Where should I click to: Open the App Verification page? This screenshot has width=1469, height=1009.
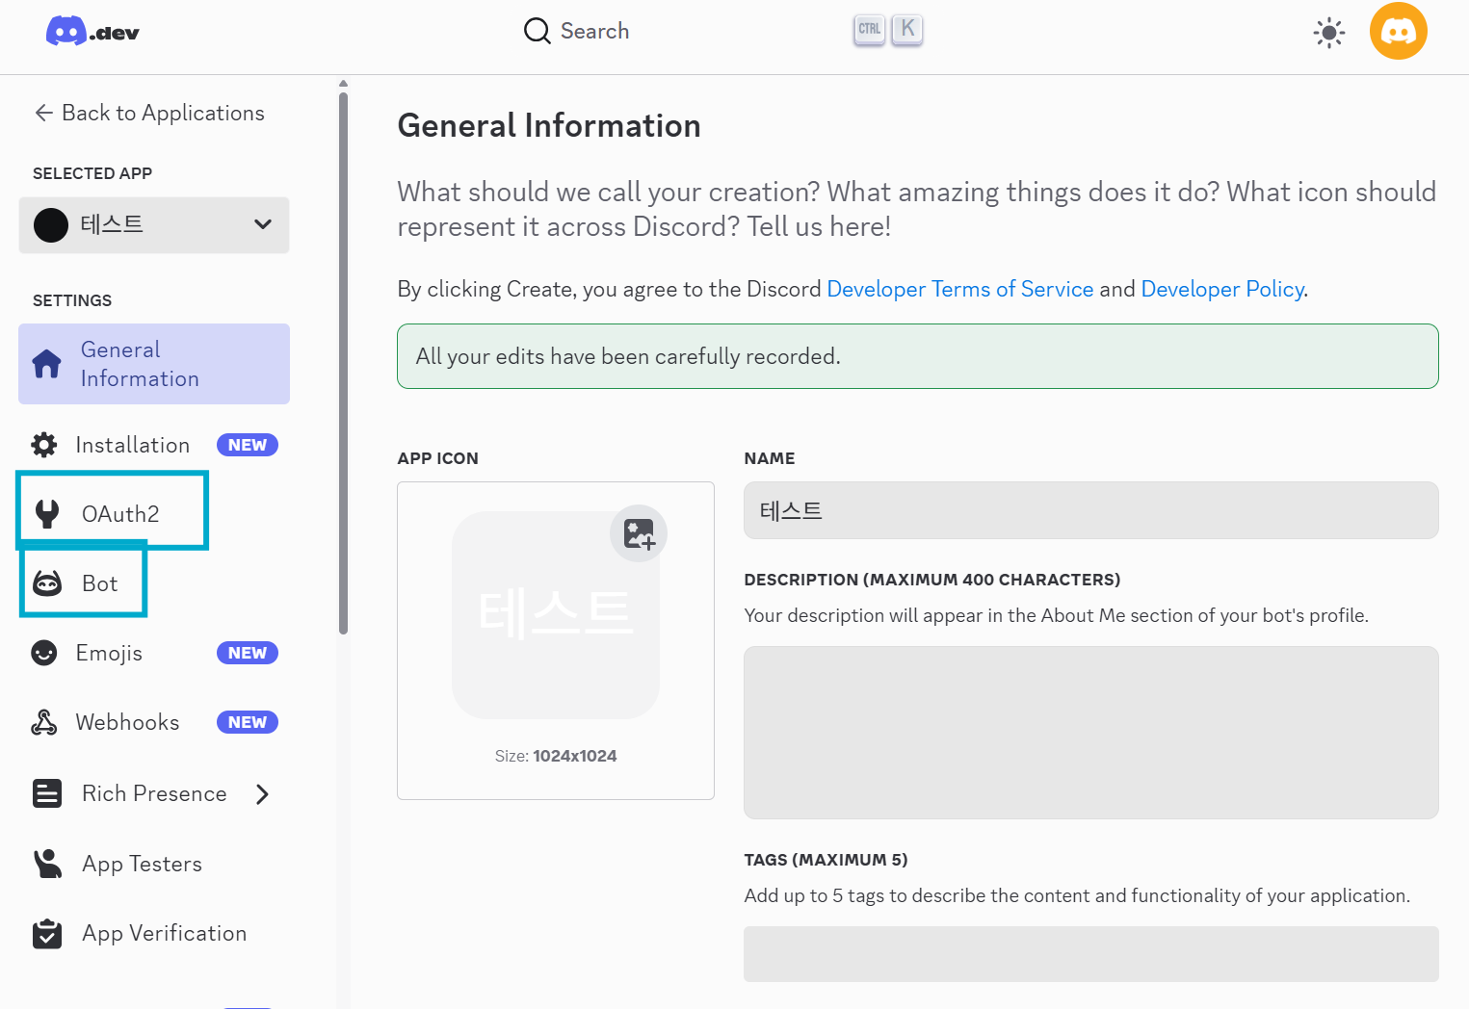[x=164, y=933]
